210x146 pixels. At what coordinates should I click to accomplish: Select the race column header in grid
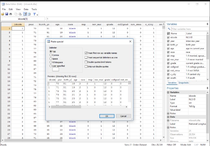tap(70, 24)
